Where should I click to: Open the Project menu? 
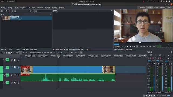point(22,8)
